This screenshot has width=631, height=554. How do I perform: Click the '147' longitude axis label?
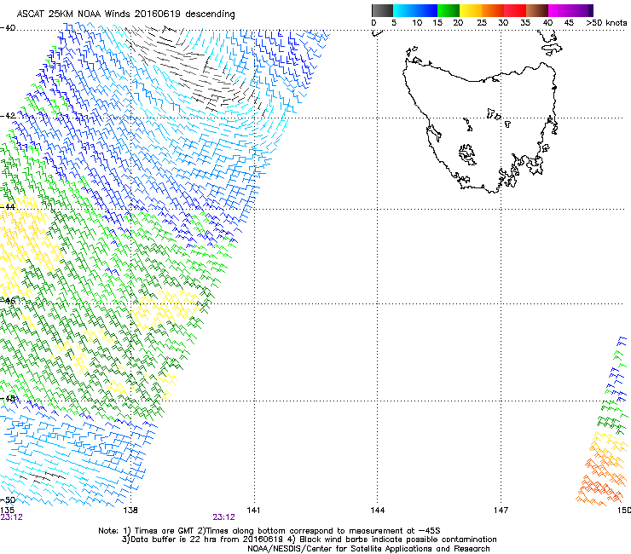pos(501,511)
